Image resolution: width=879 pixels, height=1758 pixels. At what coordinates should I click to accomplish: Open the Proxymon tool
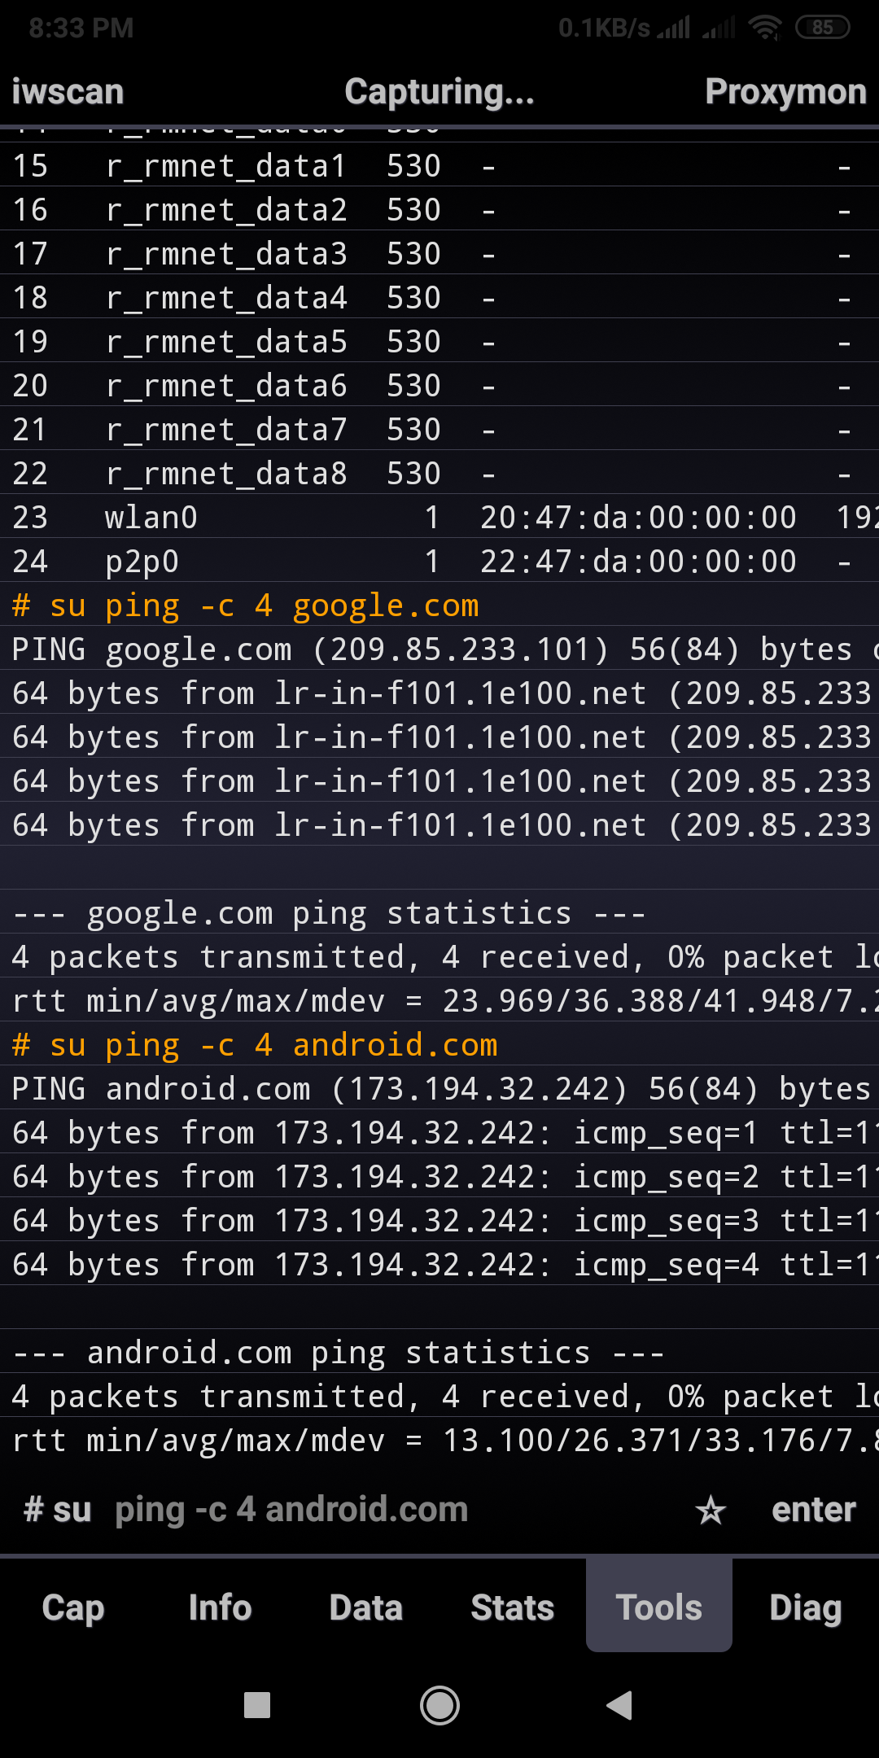[x=785, y=92]
